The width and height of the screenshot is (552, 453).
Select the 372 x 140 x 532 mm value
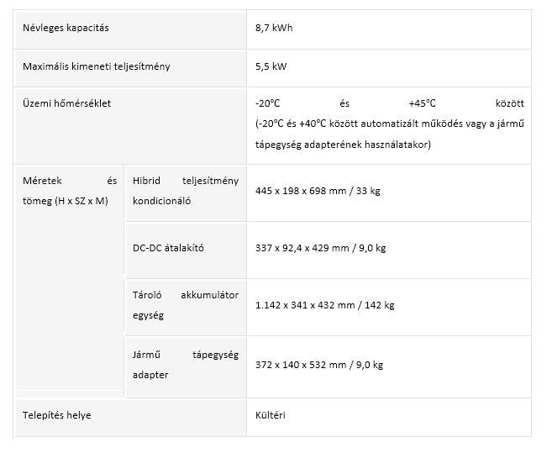click(319, 364)
